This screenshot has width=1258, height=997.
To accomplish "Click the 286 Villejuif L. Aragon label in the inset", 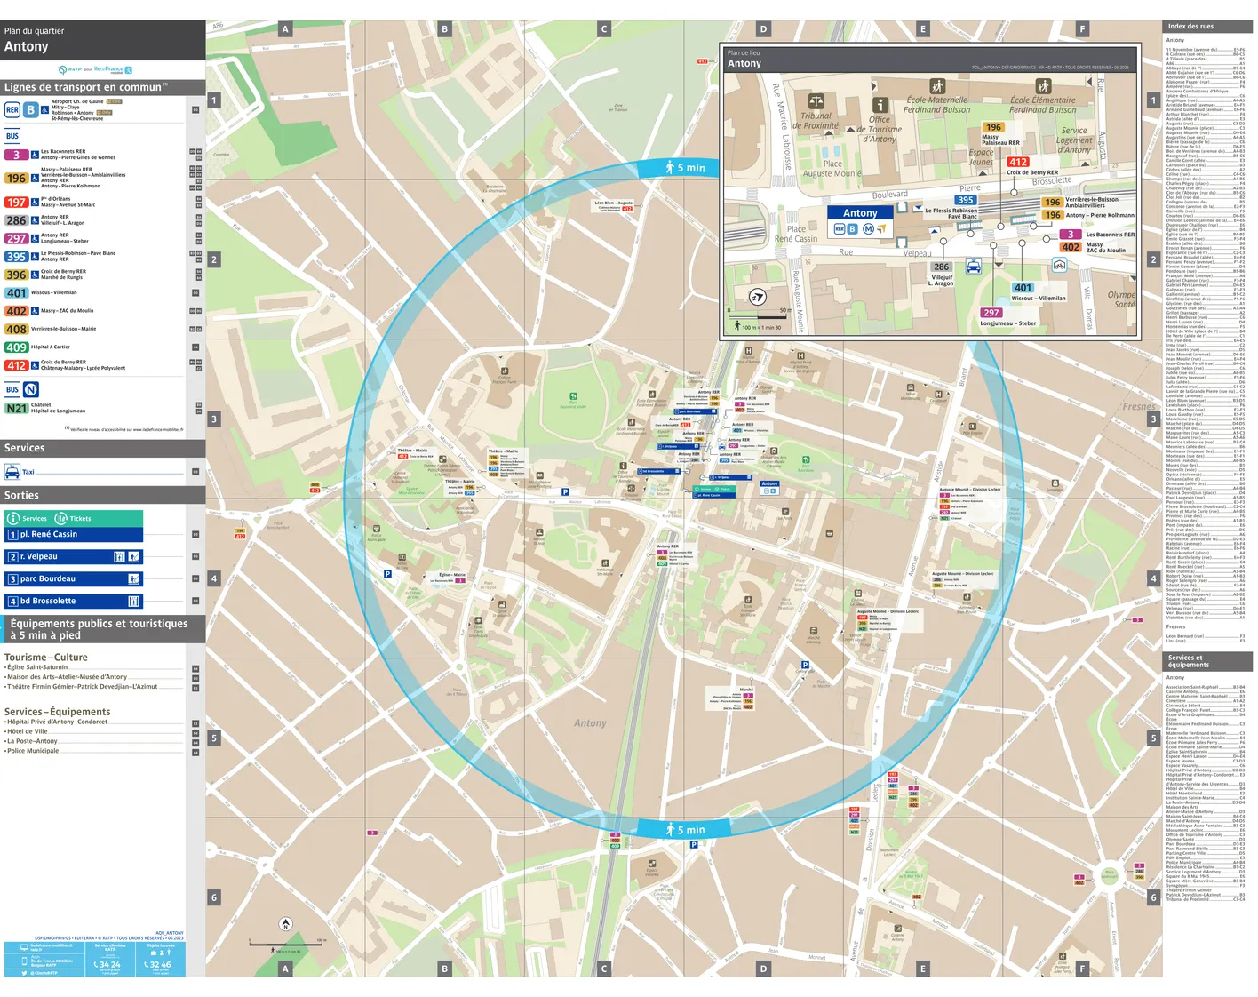I will pyautogui.click(x=942, y=274).
